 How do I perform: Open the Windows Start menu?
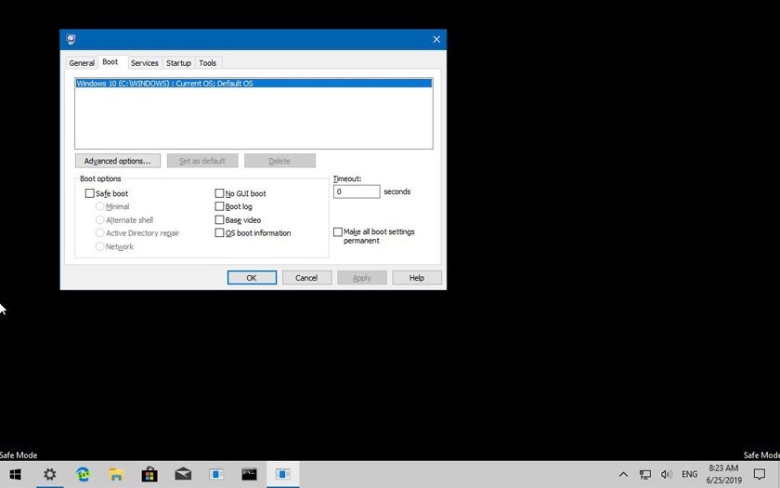tap(15, 474)
